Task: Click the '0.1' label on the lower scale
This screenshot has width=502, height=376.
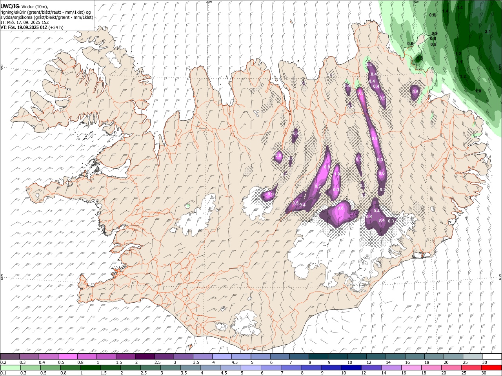Action: 4,373
